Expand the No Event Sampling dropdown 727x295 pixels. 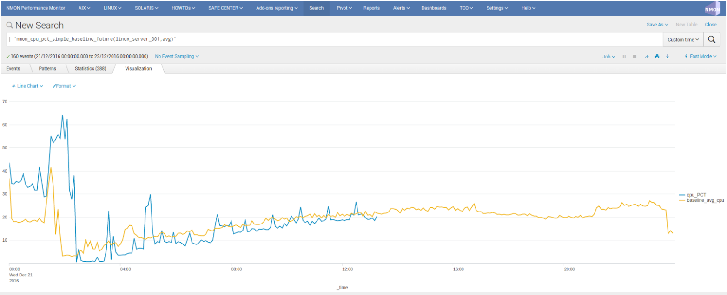point(177,56)
